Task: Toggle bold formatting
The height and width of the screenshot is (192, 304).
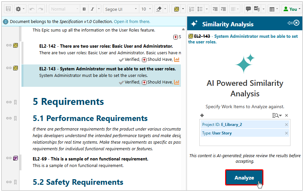Action: pyautogui.click(x=84, y=9)
